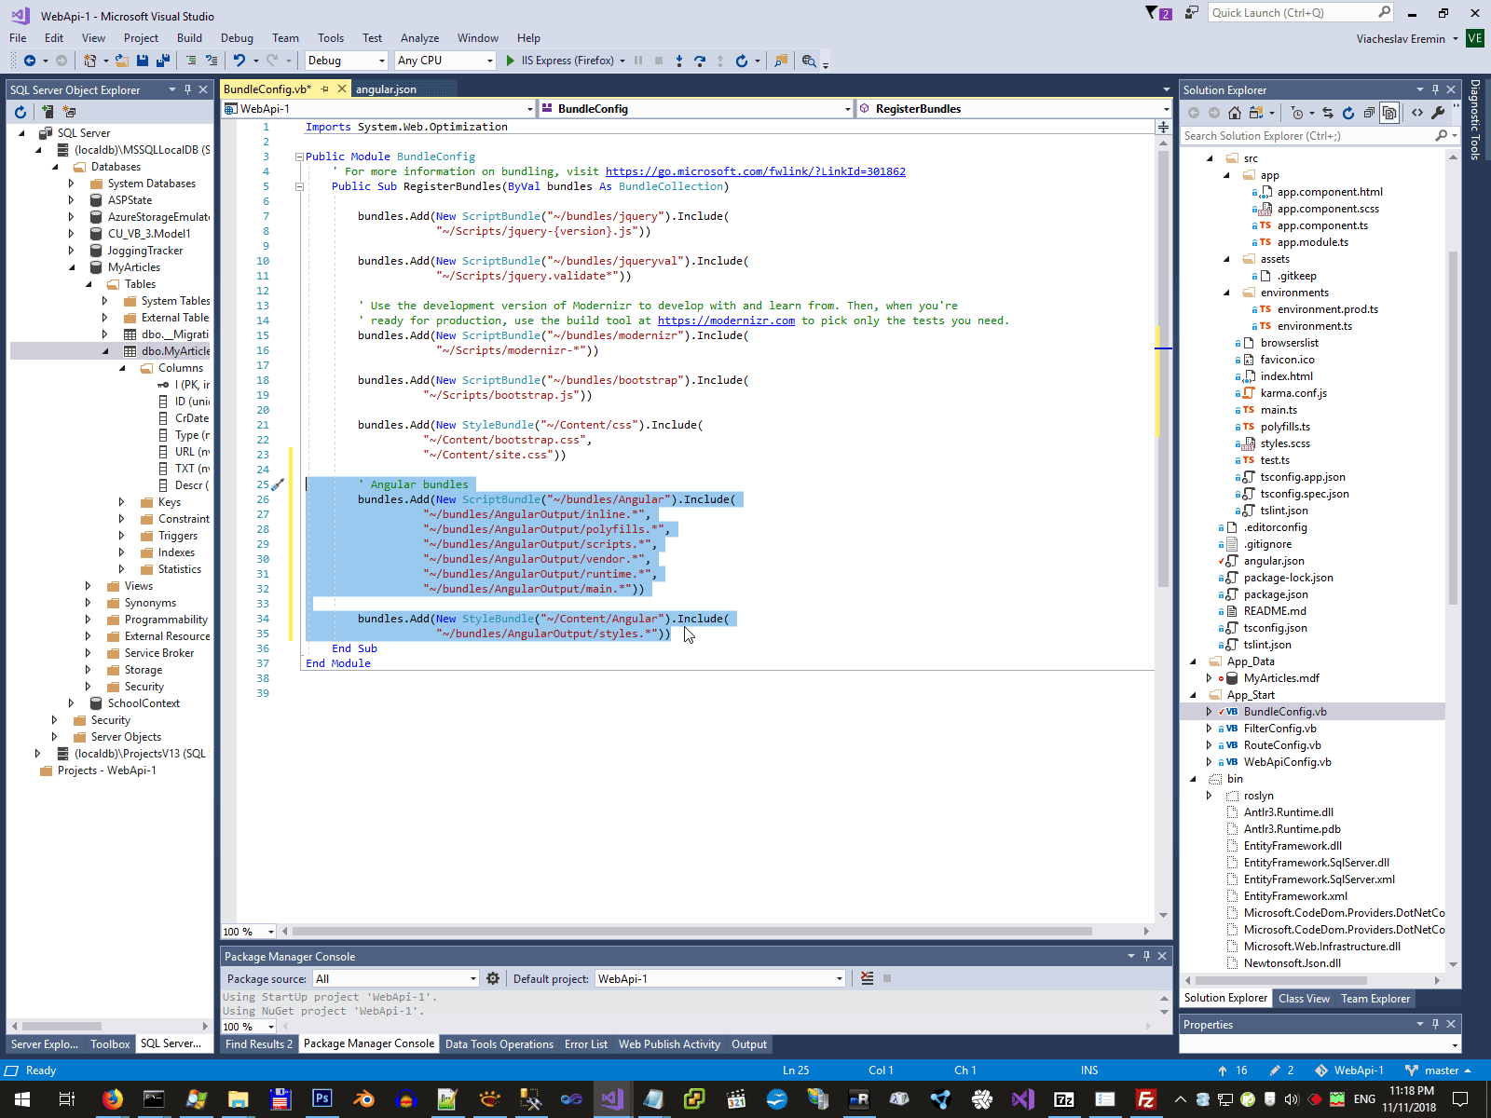Viewport: 1491px width, 1118px height.
Task: Toggle pin on BundleConfig.vb tab
Action: (325, 89)
